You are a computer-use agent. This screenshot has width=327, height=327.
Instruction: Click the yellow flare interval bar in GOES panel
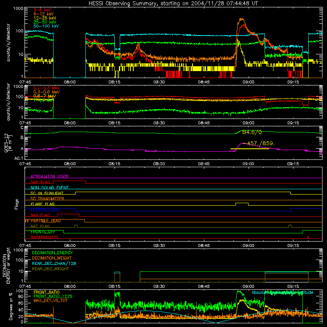point(250,149)
